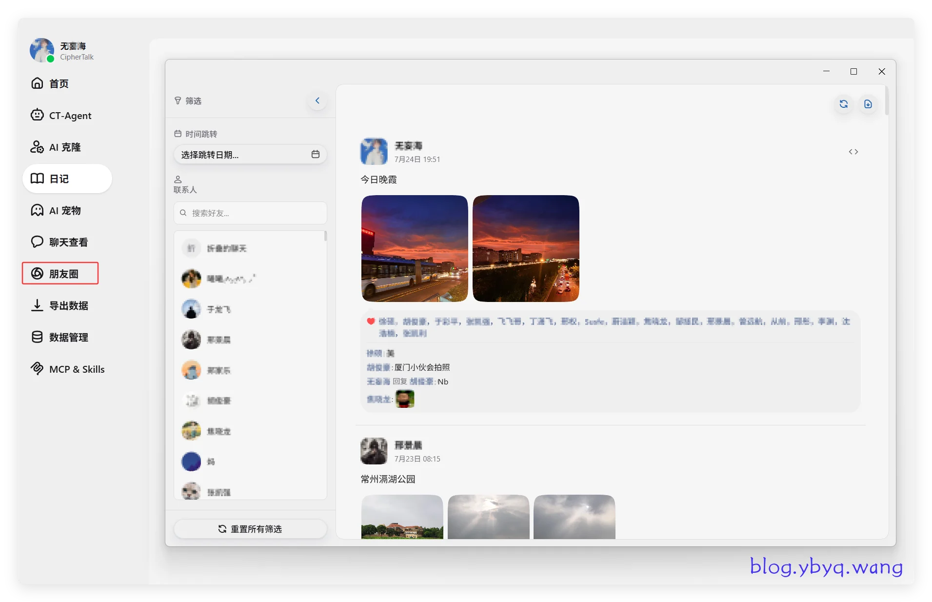This screenshot has height=602, width=932.
Task: Open the first 常州滆湖公园 building photo
Action: click(x=402, y=517)
